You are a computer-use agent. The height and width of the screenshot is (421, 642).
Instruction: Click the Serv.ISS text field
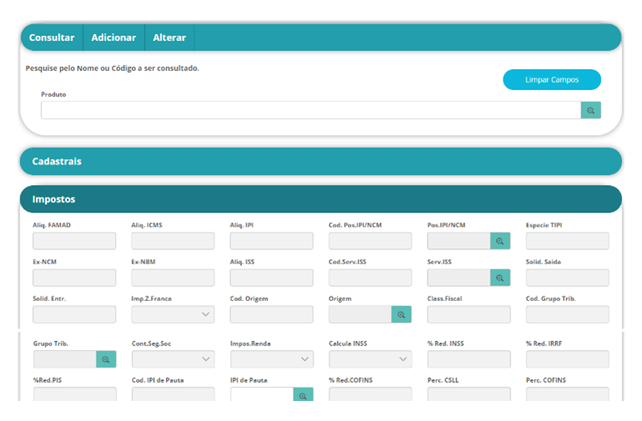(459, 278)
